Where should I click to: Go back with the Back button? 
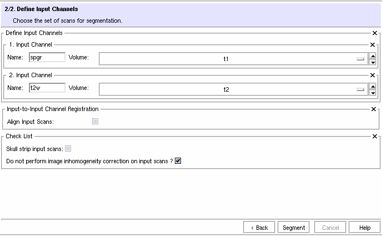(x=259, y=228)
